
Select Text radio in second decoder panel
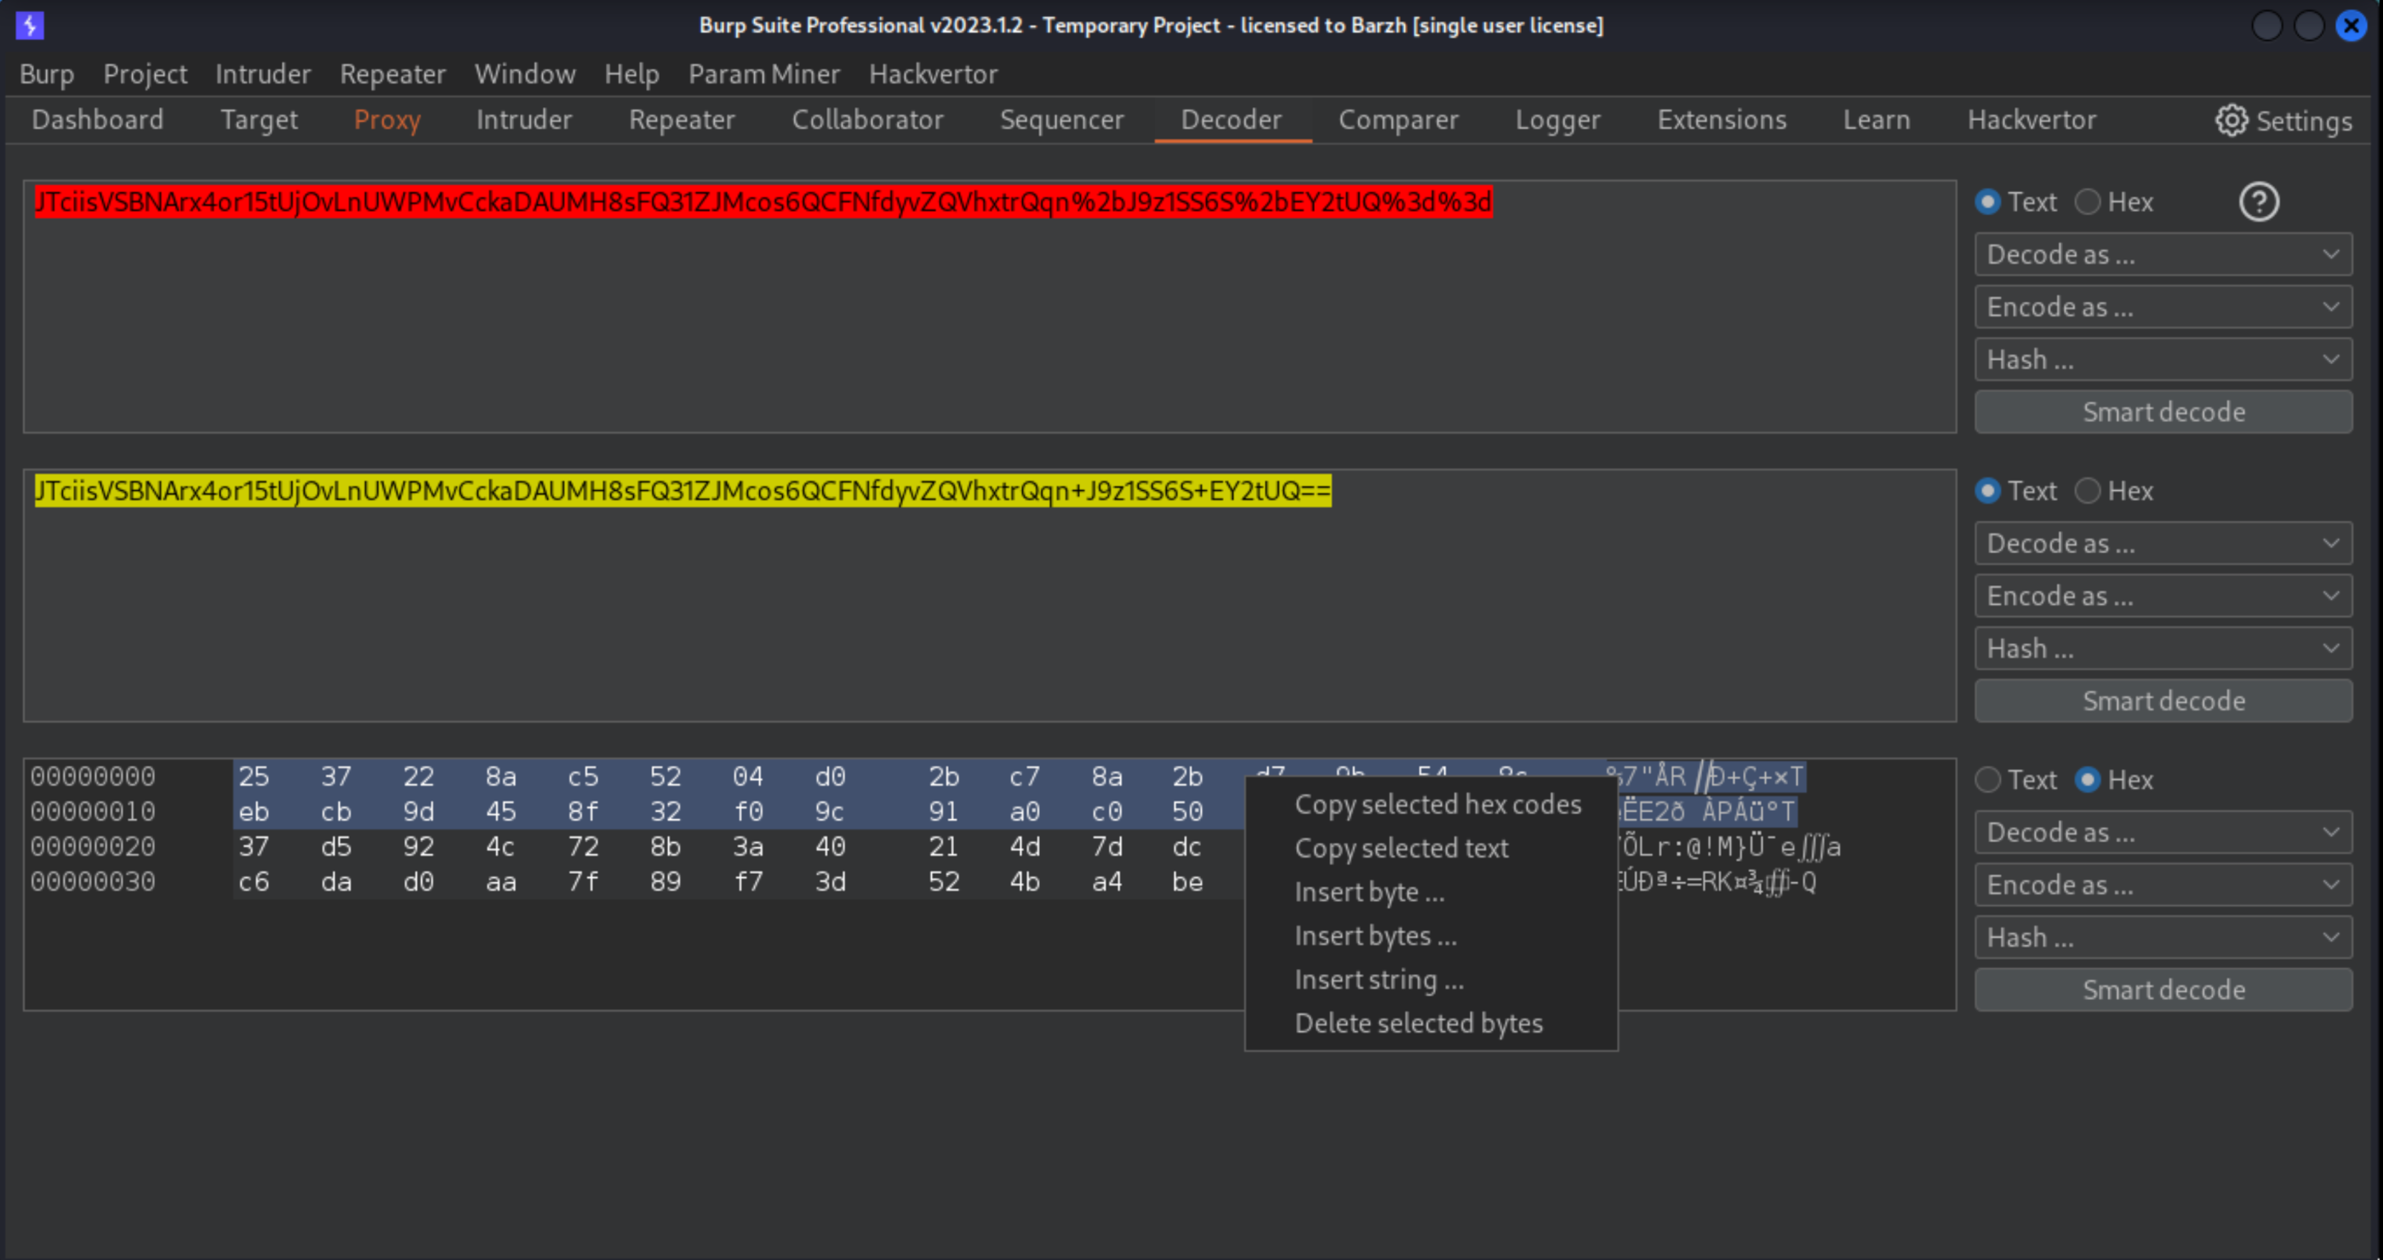pos(1987,491)
